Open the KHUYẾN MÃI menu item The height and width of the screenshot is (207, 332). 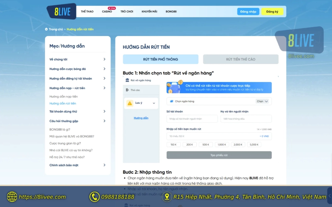pos(149,11)
